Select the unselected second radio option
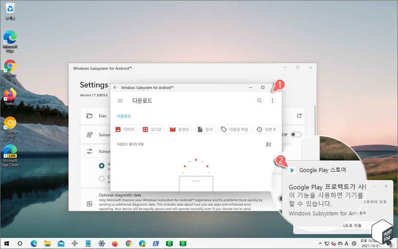 (x=102, y=178)
